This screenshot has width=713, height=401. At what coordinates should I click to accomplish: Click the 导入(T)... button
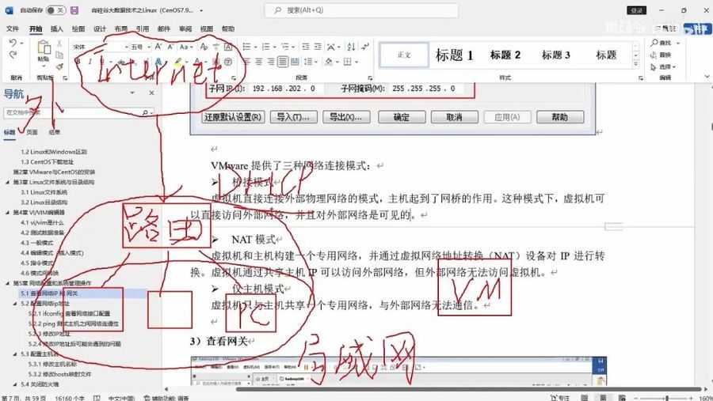(x=293, y=117)
